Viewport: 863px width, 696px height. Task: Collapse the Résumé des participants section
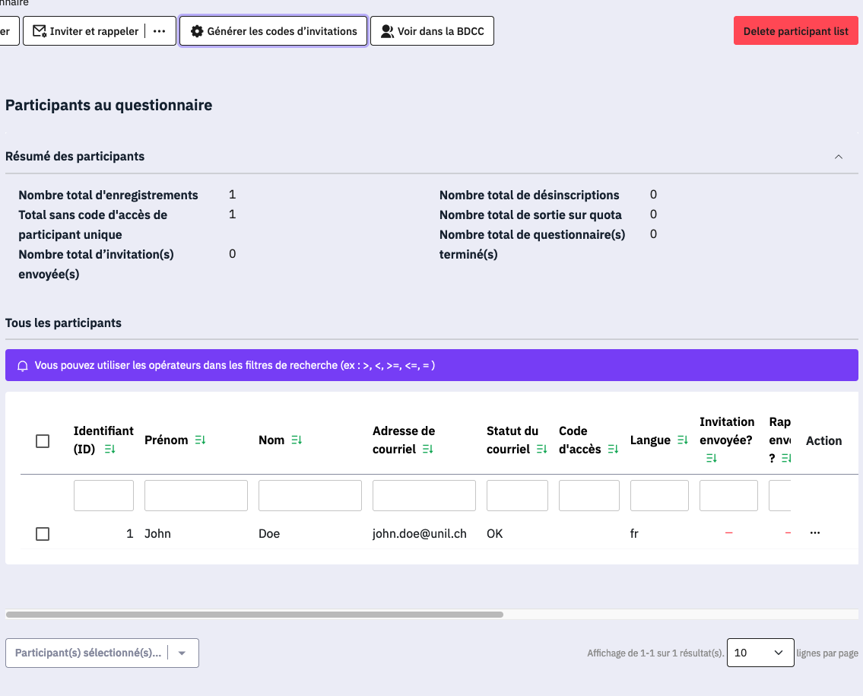839,157
